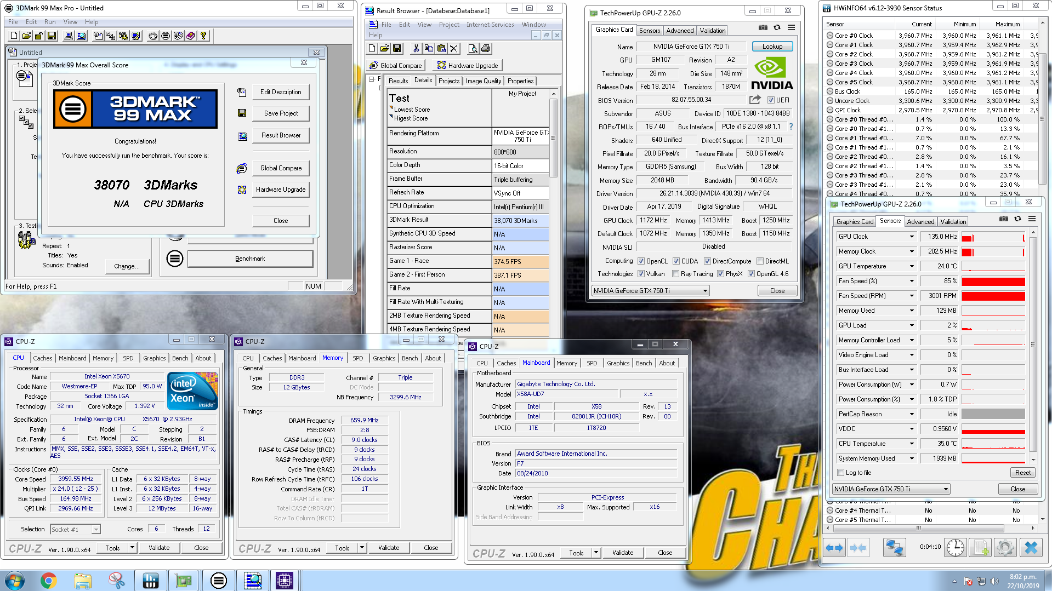Open GPU selector dropdown in top GPU-Z window
Viewport: 1052px width, 591px height.
click(x=705, y=291)
